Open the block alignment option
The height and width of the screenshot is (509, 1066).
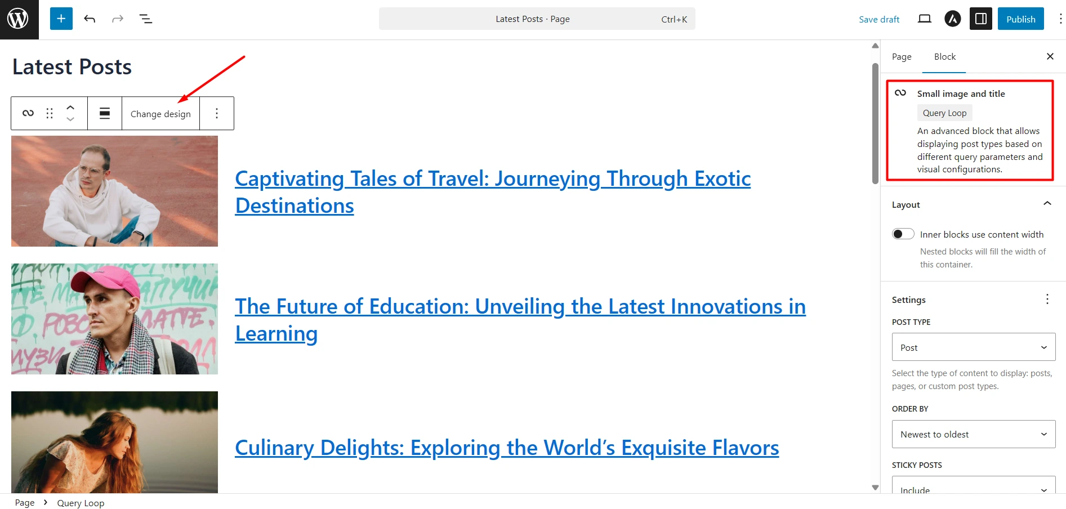click(x=105, y=113)
